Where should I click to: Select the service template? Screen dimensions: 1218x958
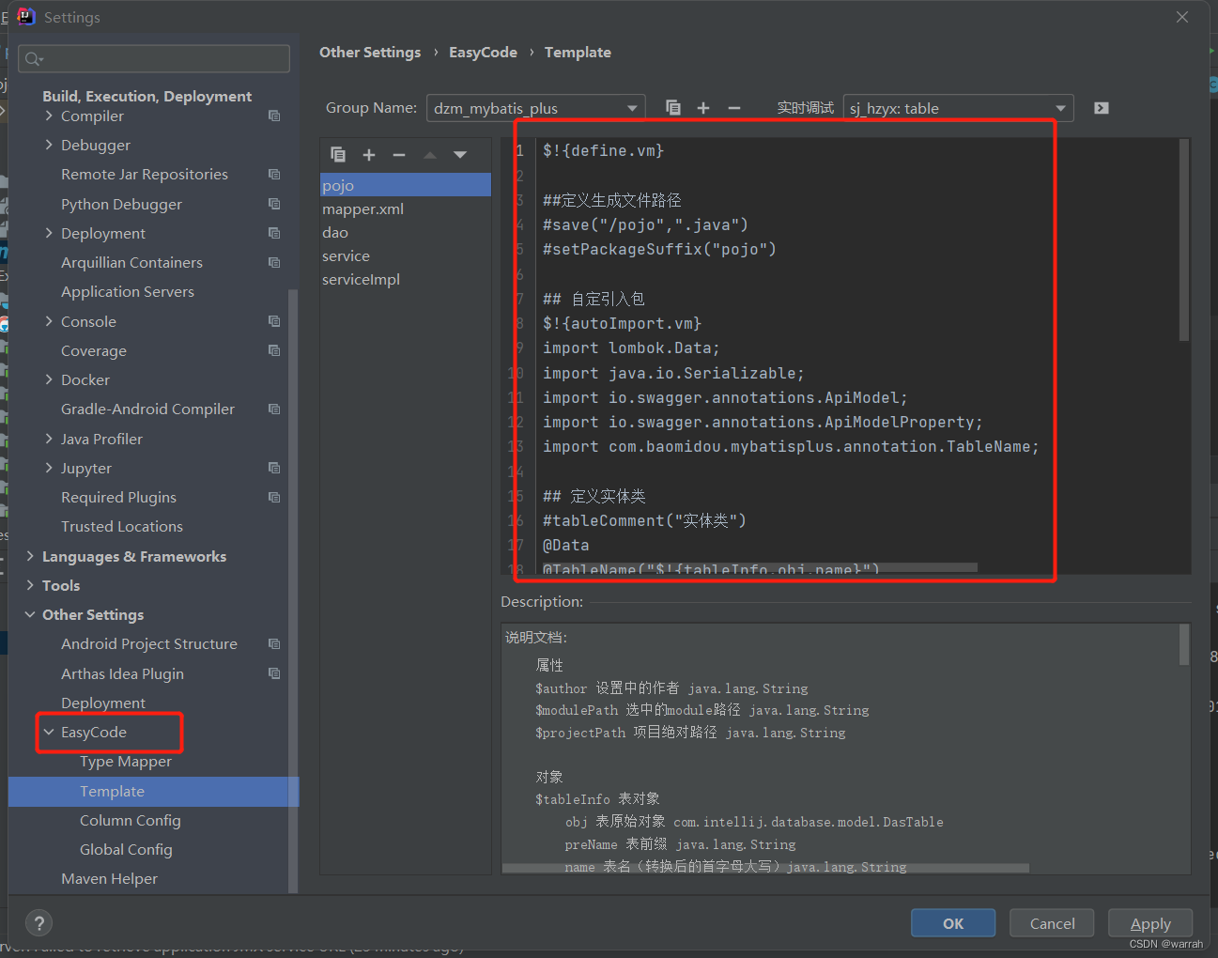[406, 255]
